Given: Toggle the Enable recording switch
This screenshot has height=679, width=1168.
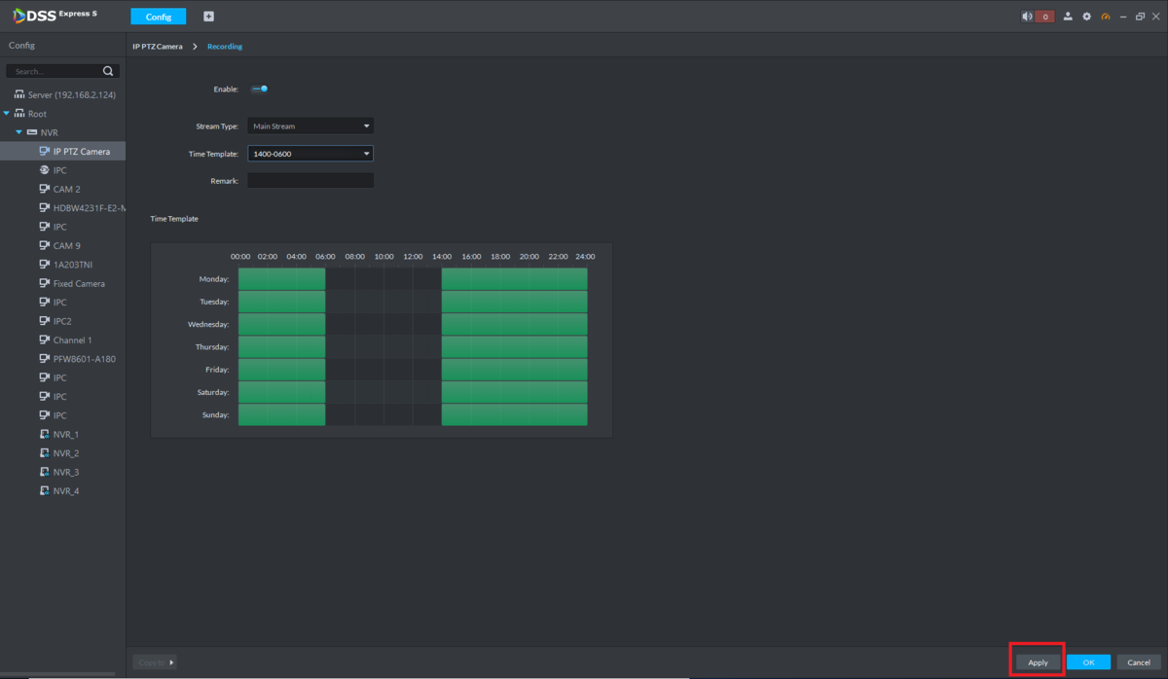Looking at the screenshot, I should point(260,89).
